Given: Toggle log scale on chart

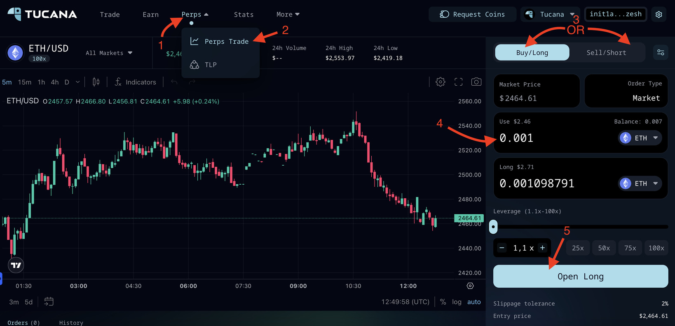Looking at the screenshot, I should click(457, 302).
